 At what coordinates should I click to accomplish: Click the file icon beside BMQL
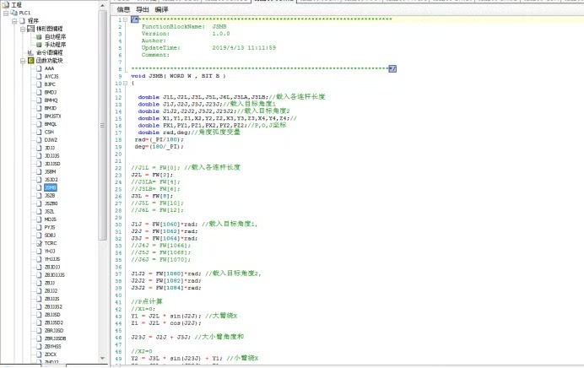[x=39, y=124]
